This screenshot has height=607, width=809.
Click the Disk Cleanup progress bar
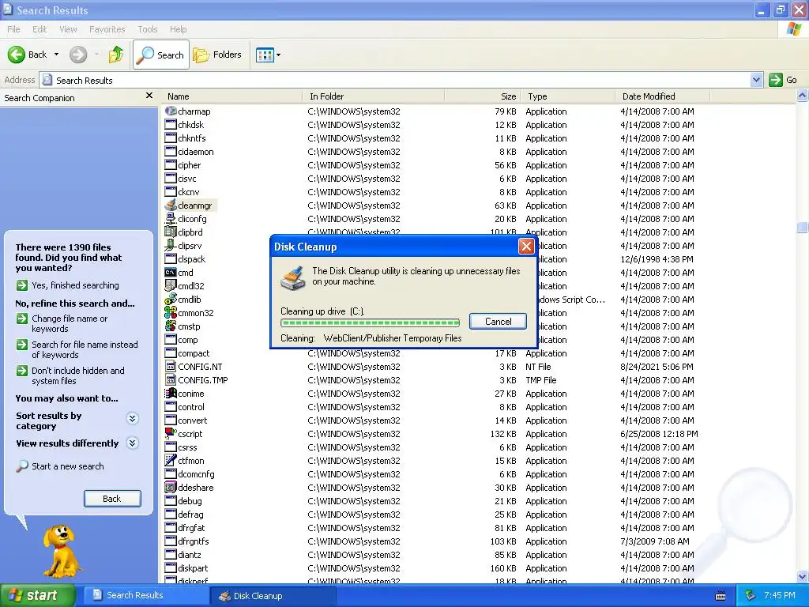click(x=370, y=322)
